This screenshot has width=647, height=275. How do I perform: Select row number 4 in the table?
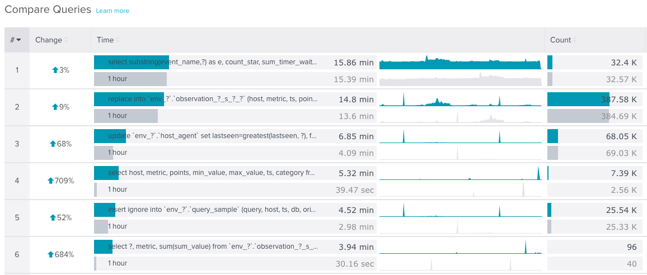(17, 181)
